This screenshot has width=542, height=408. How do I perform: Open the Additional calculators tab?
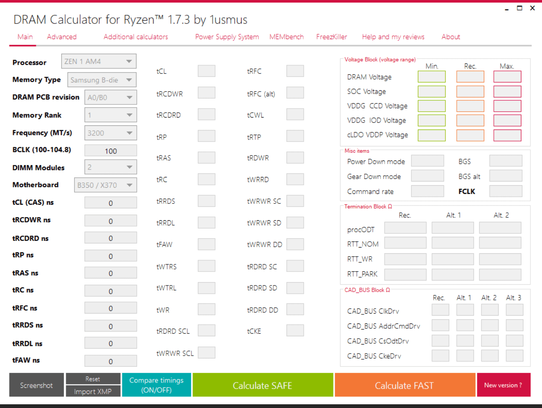click(136, 37)
